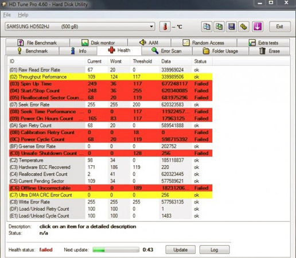Select the (04) Start/Stop Count row
Screen dimensions: 296x258
(111, 91)
